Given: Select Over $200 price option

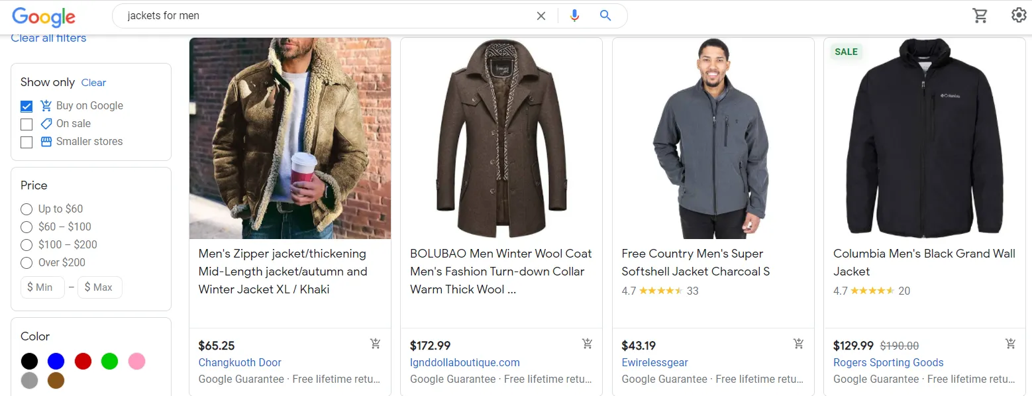Looking at the screenshot, I should [x=26, y=263].
